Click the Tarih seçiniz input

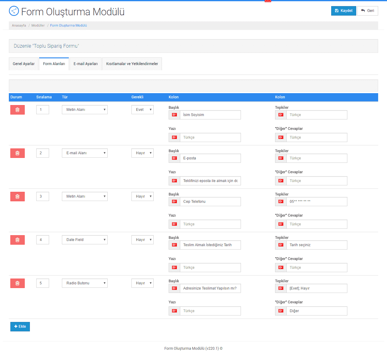click(317, 245)
